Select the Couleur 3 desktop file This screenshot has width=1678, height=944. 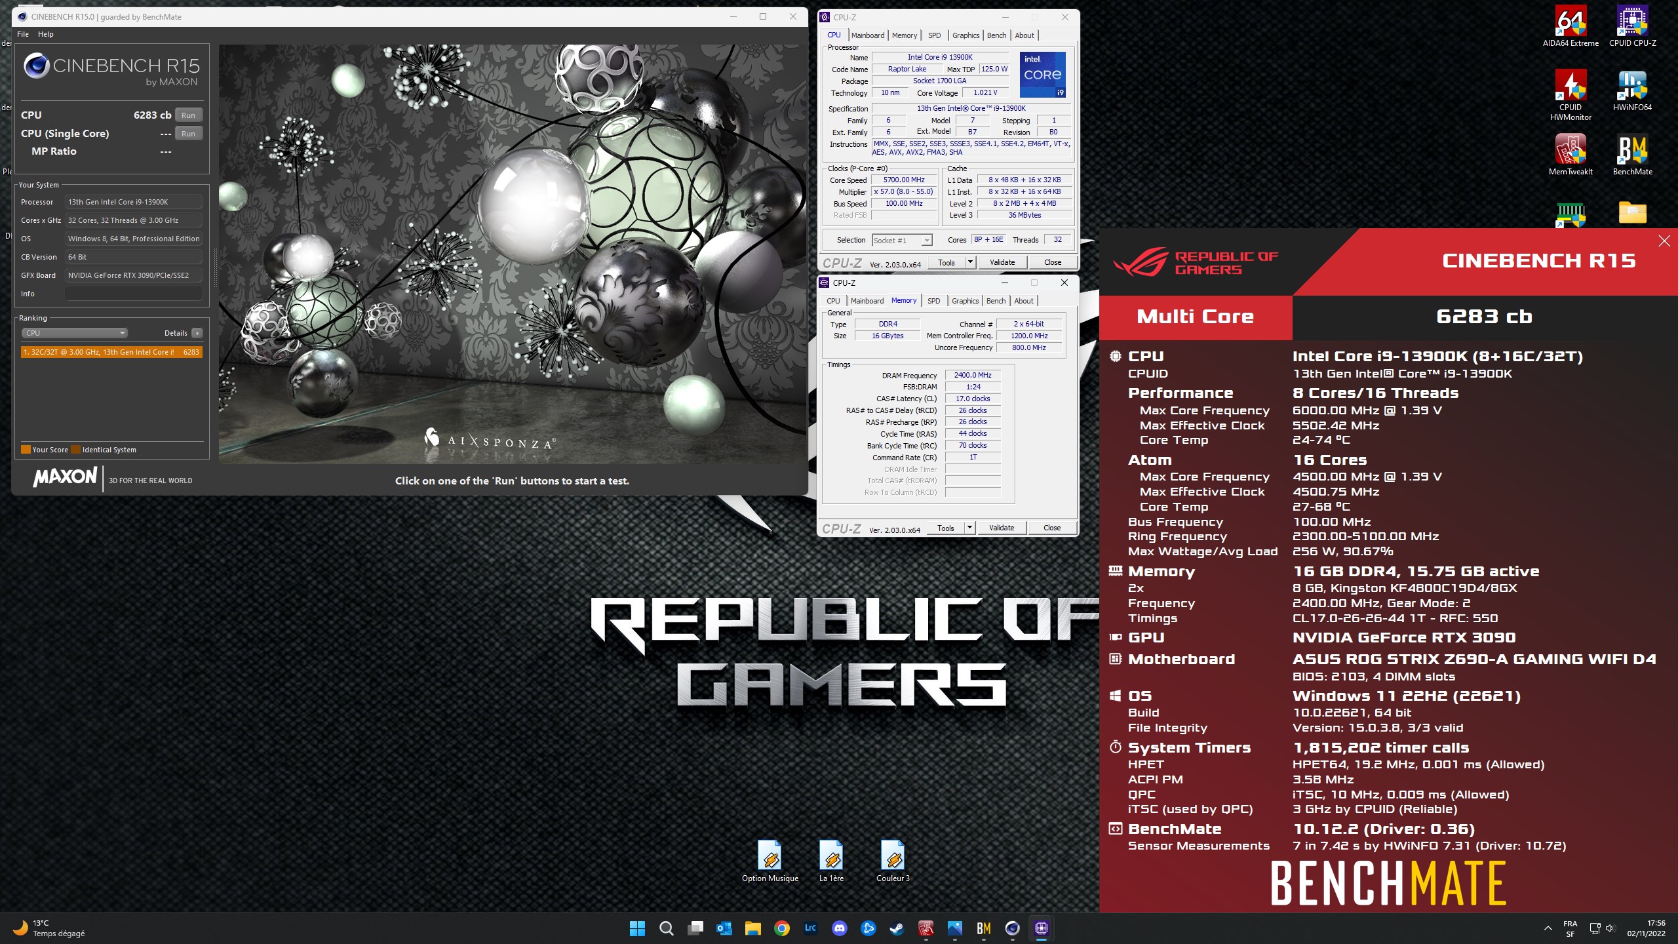point(893,861)
